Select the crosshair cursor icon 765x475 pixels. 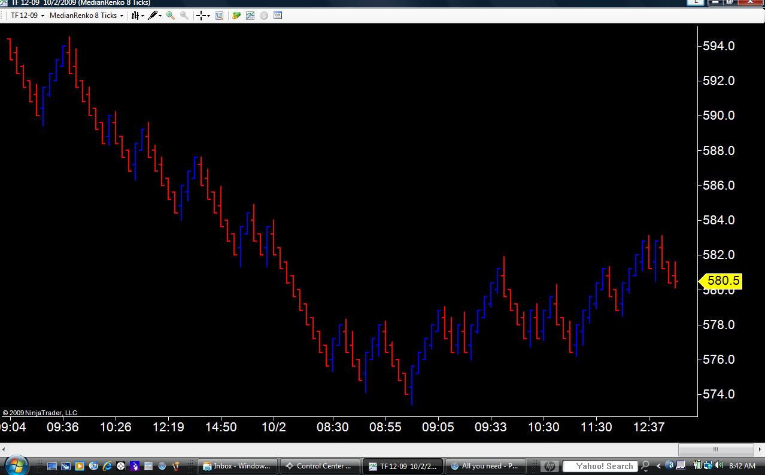click(x=201, y=16)
